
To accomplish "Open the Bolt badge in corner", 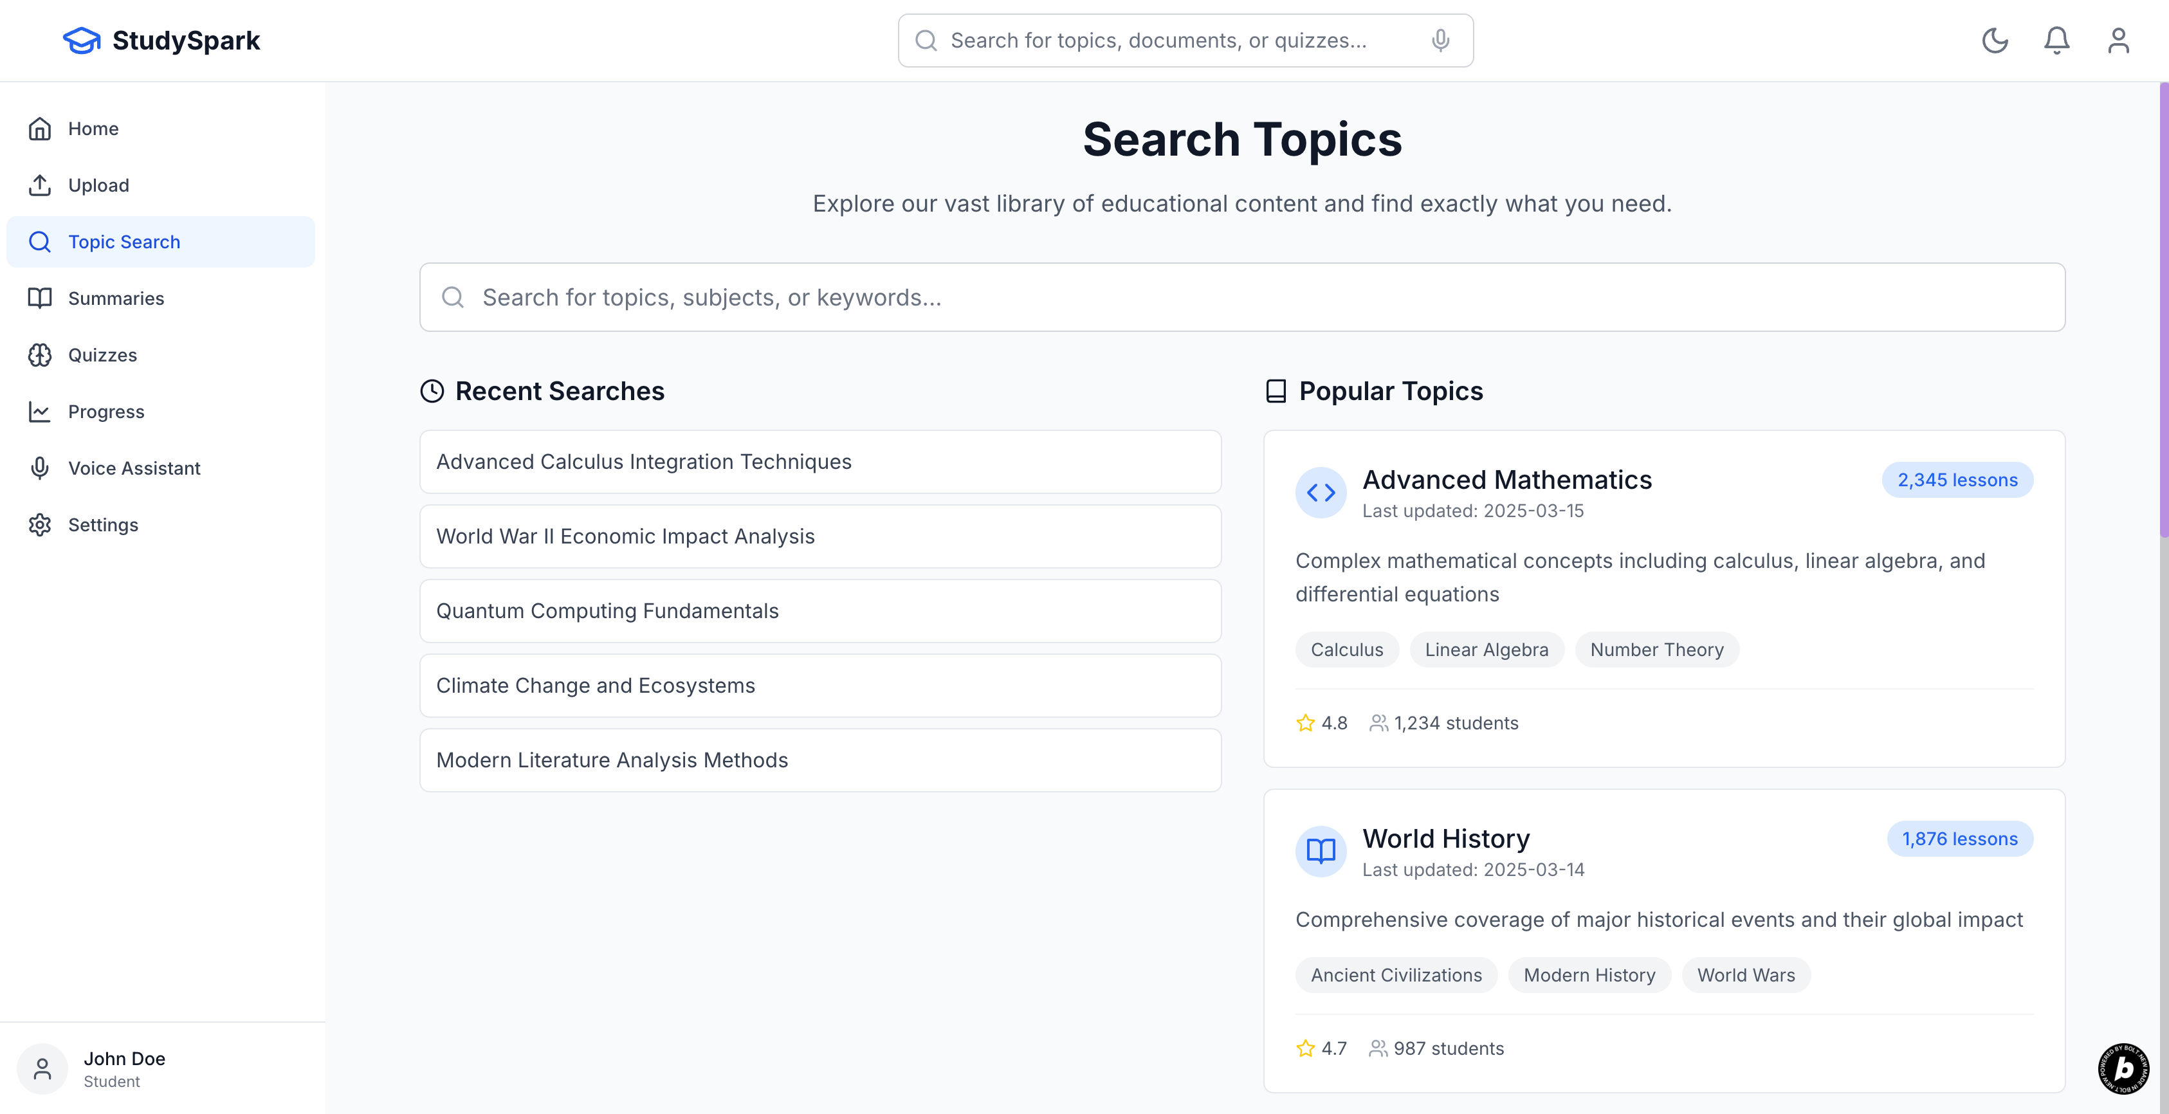I will click(x=2123, y=1068).
